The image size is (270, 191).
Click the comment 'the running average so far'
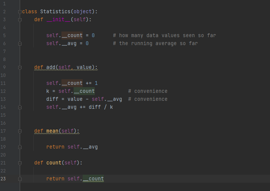(x=155, y=43)
